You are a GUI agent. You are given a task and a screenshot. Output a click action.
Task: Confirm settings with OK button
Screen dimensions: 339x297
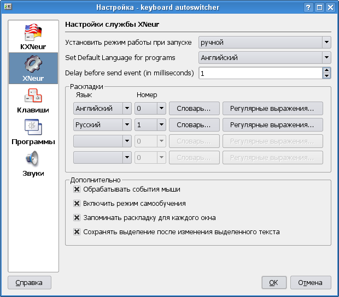tap(274, 283)
